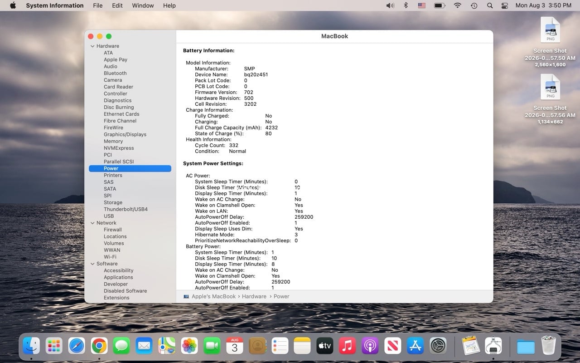580x363 pixels.
Task: Open Mail from the Dock
Action: 144,346
